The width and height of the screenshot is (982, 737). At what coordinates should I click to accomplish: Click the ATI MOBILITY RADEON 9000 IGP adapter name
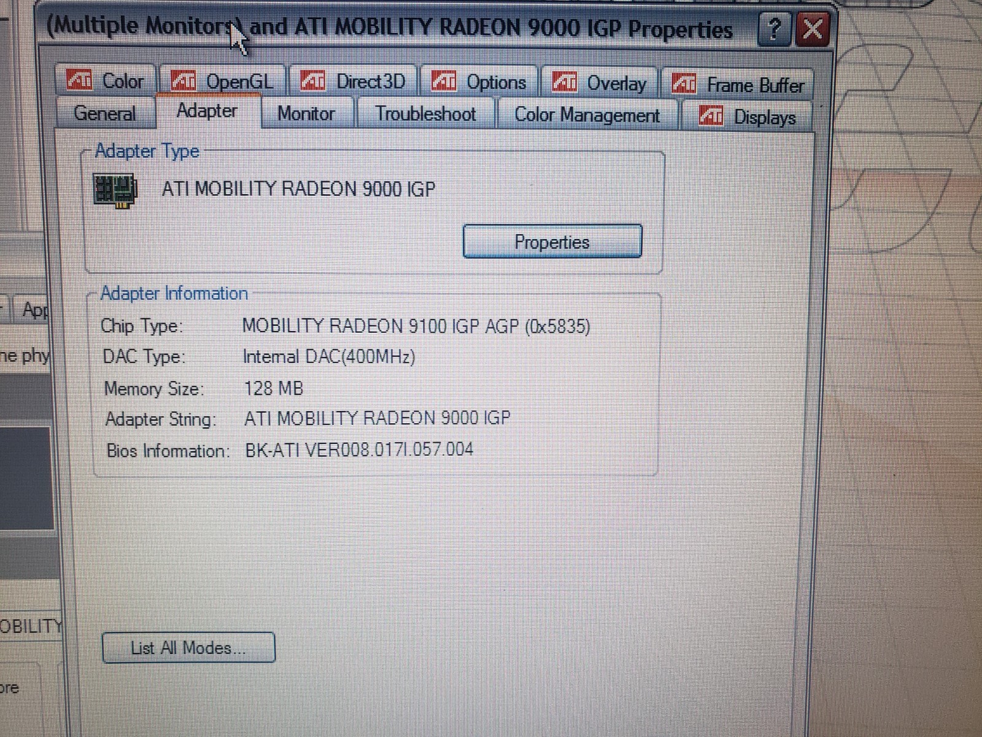pyautogui.click(x=298, y=189)
